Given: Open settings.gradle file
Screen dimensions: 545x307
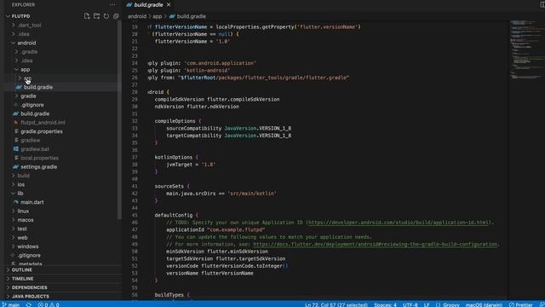Looking at the screenshot, I should 38,167.
